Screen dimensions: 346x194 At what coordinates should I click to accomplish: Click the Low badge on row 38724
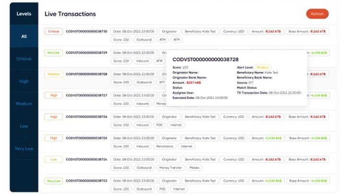(54, 160)
